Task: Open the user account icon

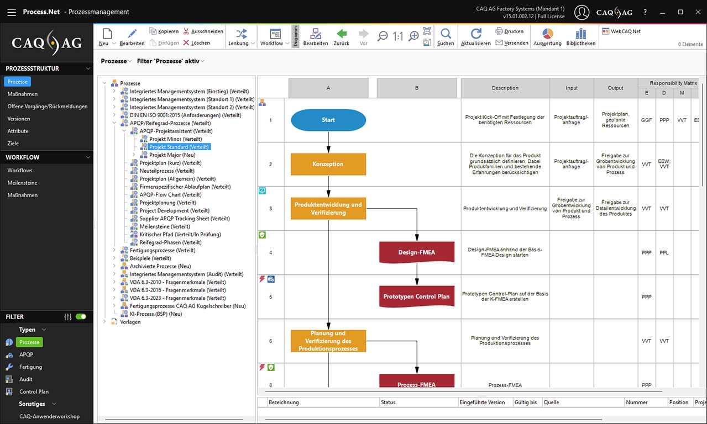Action: click(582, 12)
